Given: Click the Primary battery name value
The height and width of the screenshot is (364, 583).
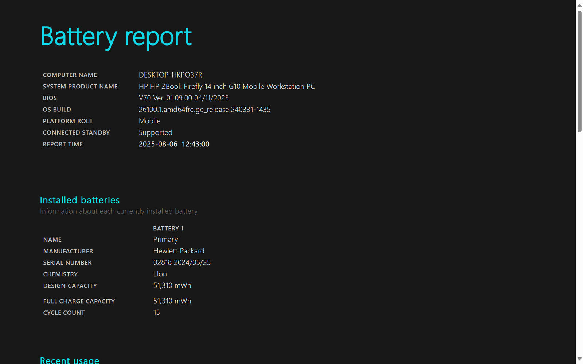Looking at the screenshot, I should (166, 240).
